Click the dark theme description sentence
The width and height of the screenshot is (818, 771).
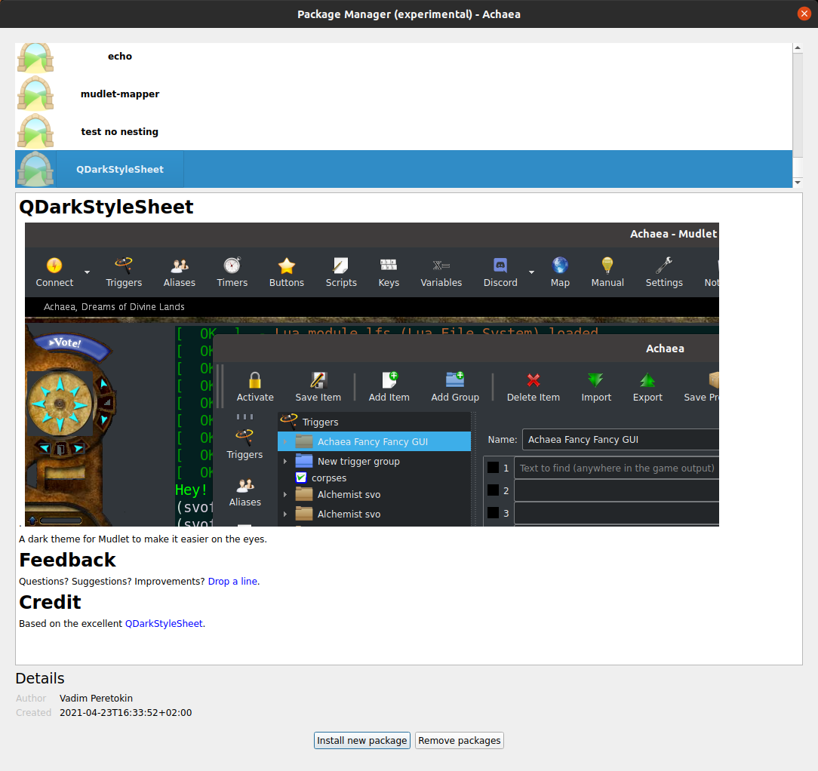143,539
